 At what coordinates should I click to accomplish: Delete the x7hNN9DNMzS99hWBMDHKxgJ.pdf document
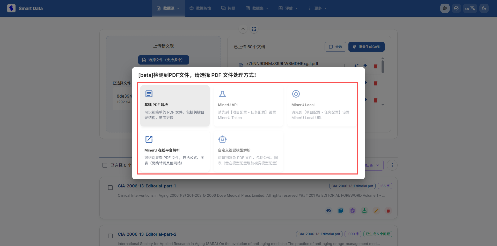click(375, 66)
